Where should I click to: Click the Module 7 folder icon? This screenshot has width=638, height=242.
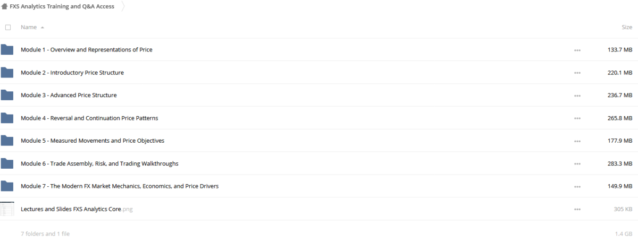7,186
